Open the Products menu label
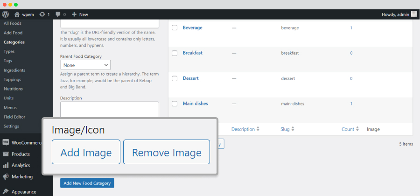Viewport: 420px width, 196px height. click(21, 154)
